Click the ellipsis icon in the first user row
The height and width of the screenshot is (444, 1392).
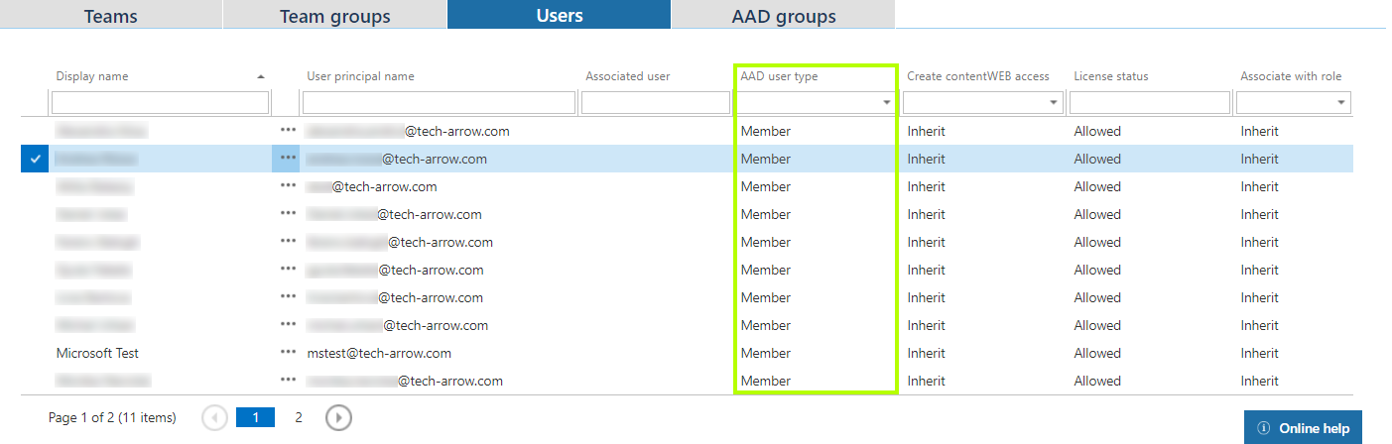pos(288,131)
